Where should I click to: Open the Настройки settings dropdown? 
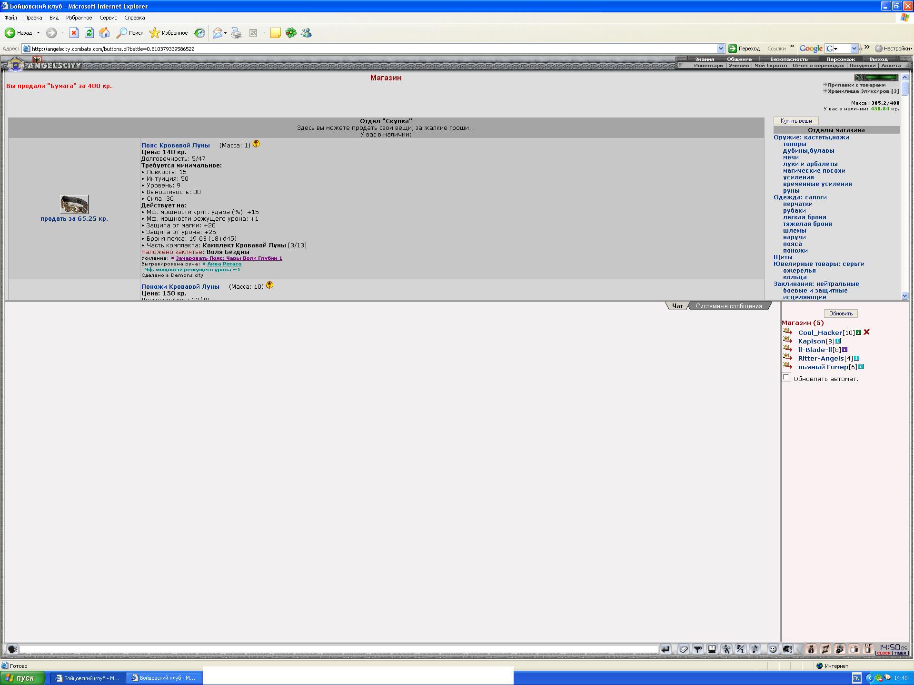point(894,49)
